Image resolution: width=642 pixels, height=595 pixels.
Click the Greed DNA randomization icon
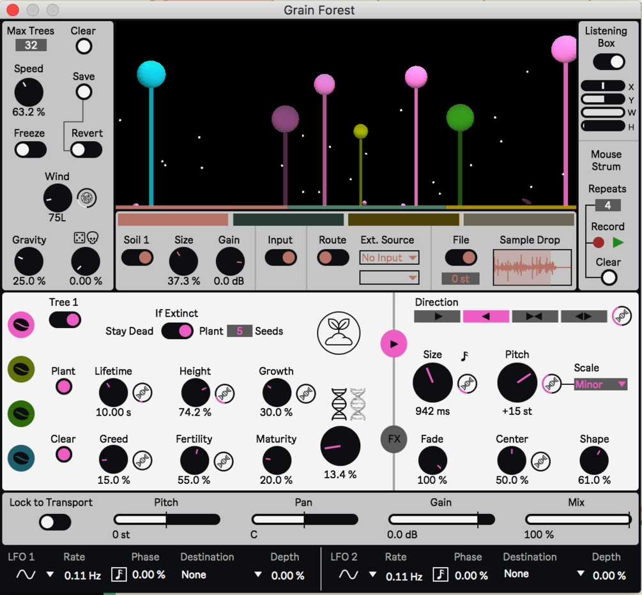[x=142, y=460]
